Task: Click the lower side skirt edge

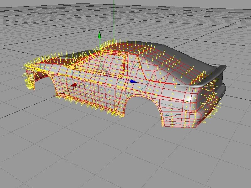Action: coord(94,106)
